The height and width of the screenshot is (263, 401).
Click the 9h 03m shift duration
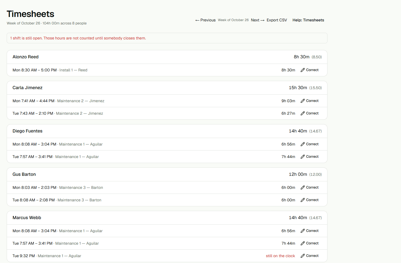point(288,101)
